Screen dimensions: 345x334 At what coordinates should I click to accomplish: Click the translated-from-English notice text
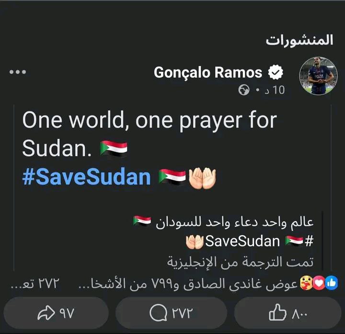tap(240, 262)
